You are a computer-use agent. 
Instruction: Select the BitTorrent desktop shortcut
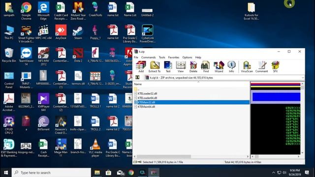43,123
